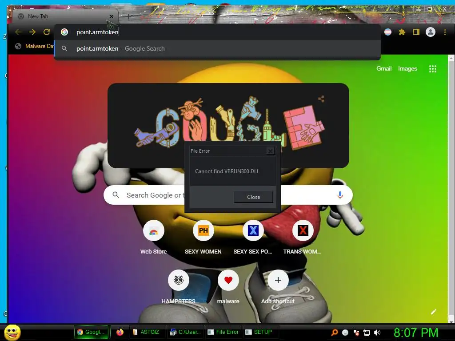Open the Extensions puzzle icon
Image resolution: width=455 pixels, height=341 pixels.
(402, 32)
